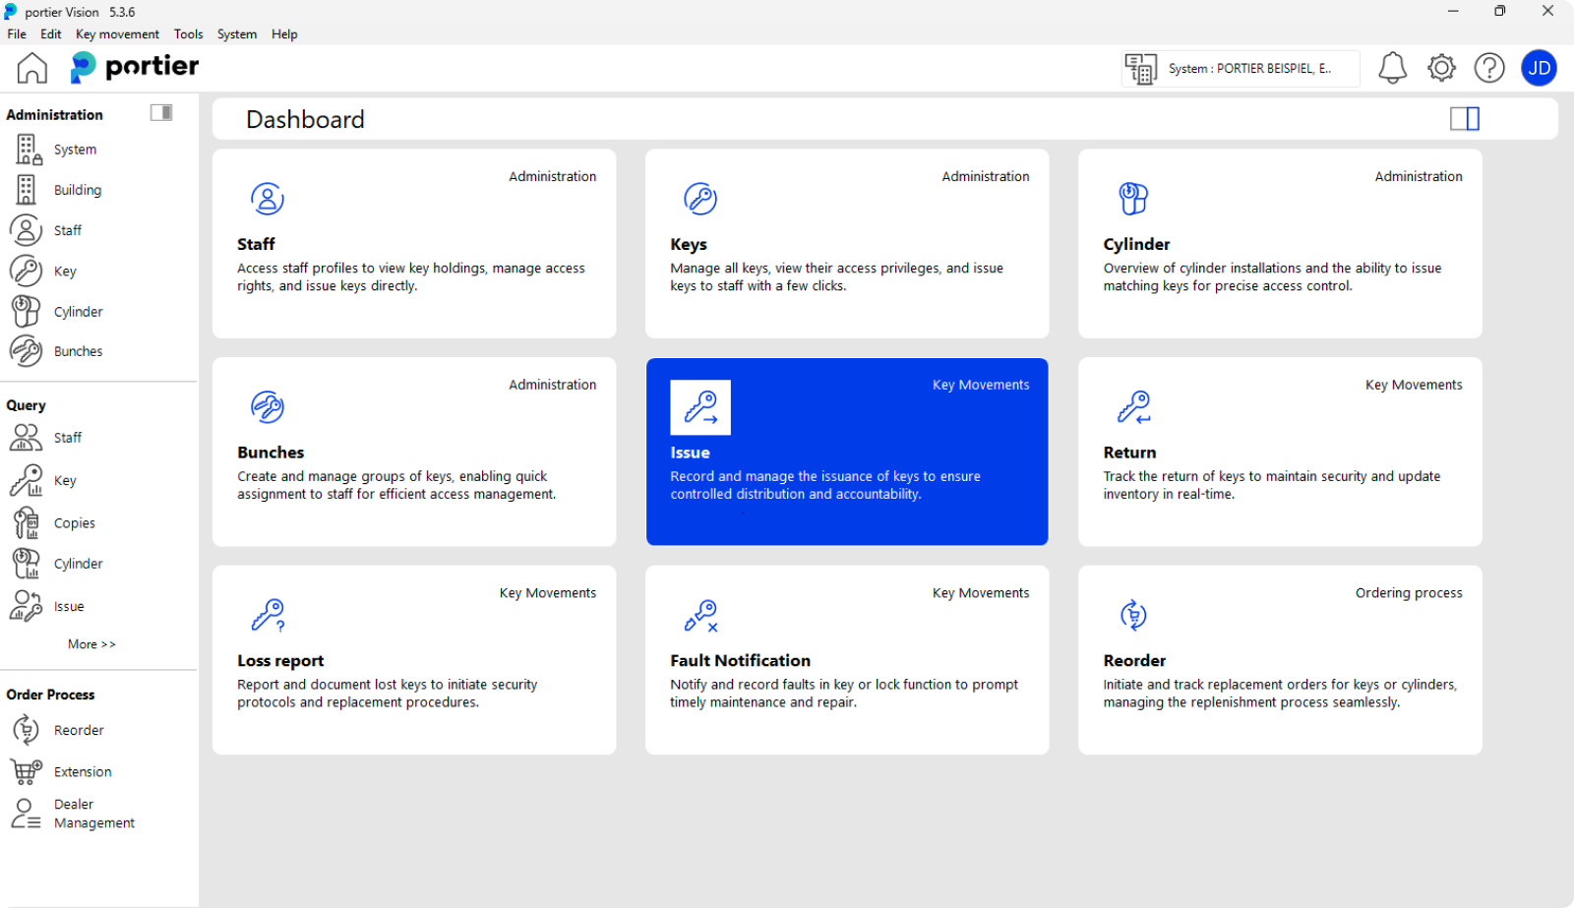Open the Key movement menu

click(117, 34)
